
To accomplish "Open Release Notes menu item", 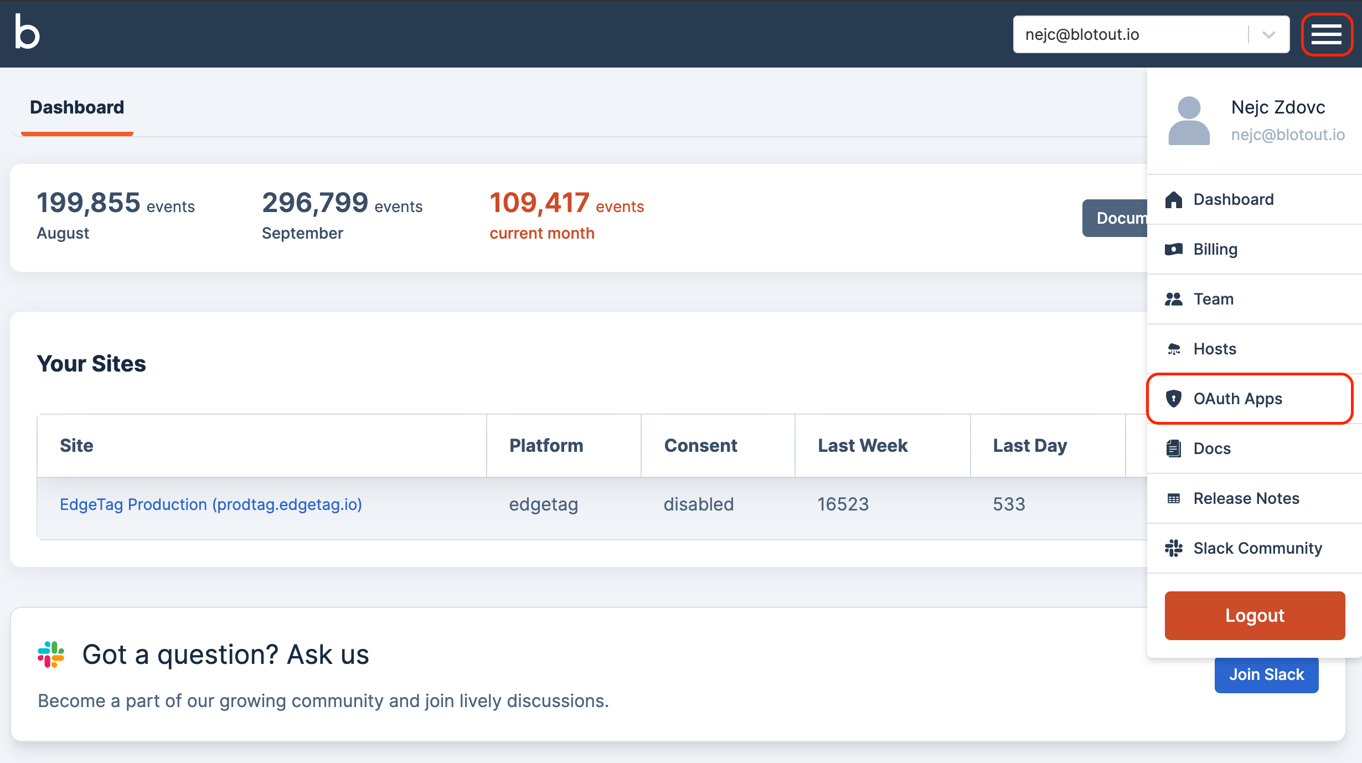I will point(1246,498).
